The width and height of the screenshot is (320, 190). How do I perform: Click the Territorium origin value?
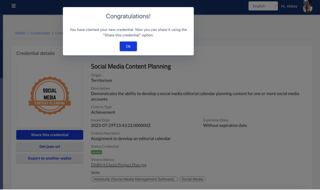[x=101, y=80]
